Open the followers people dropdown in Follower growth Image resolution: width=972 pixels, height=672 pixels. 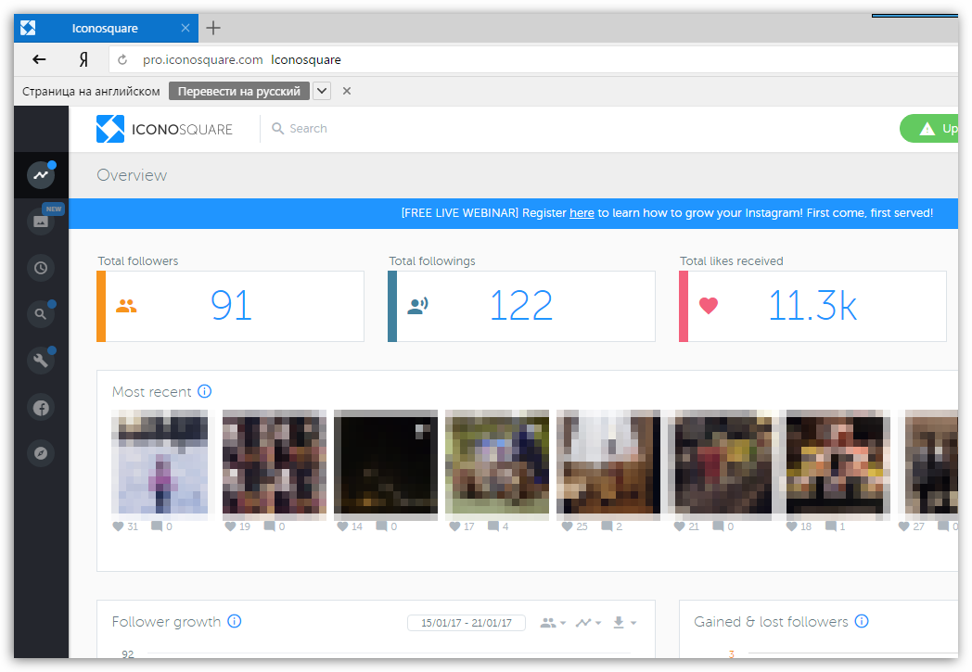(552, 623)
